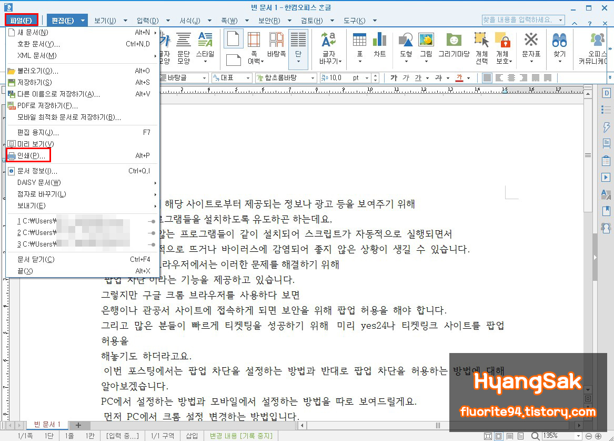
Task: Open the 135% zoom level dropdown
Action: pos(578,436)
